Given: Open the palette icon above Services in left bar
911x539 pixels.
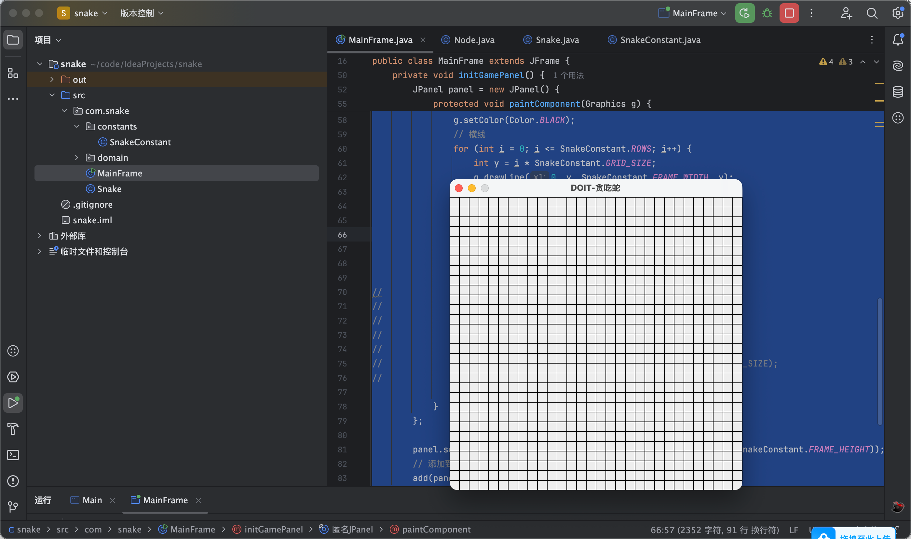Looking at the screenshot, I should click(13, 351).
